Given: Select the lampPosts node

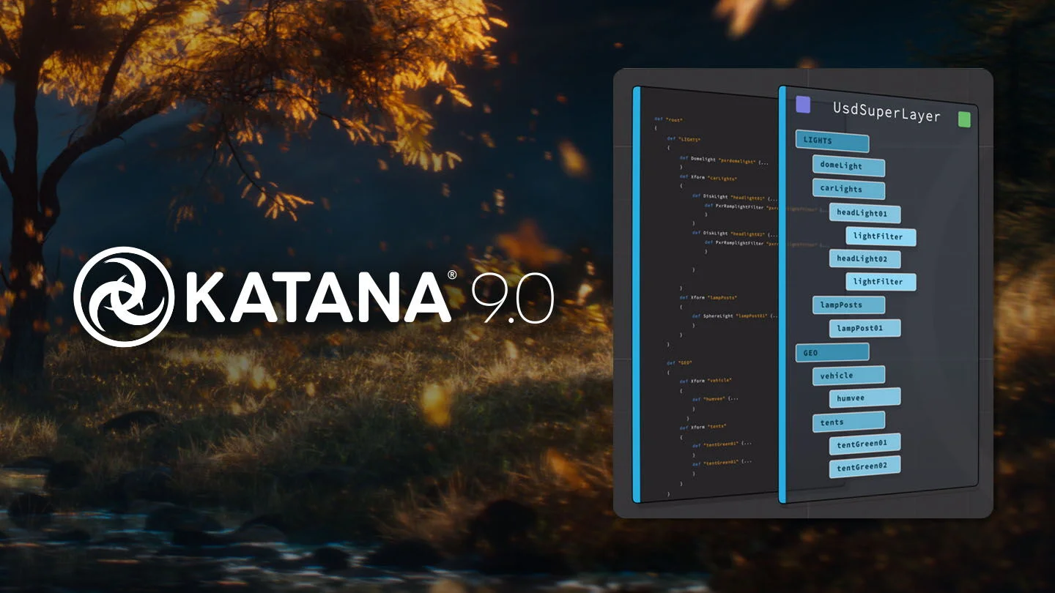Looking at the screenshot, I should click(848, 305).
